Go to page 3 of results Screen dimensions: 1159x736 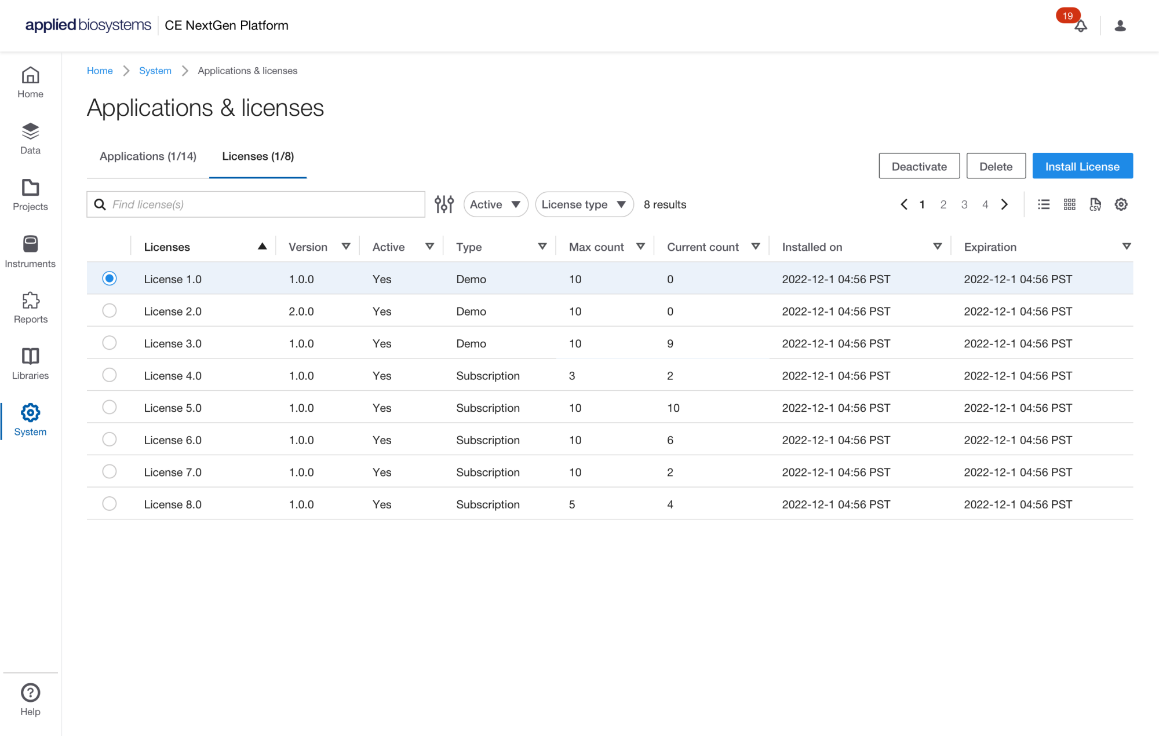point(964,204)
